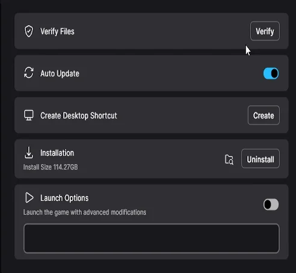This screenshot has height=273, width=296.
Task: Click the Launch Options heading
Action: pos(64,198)
